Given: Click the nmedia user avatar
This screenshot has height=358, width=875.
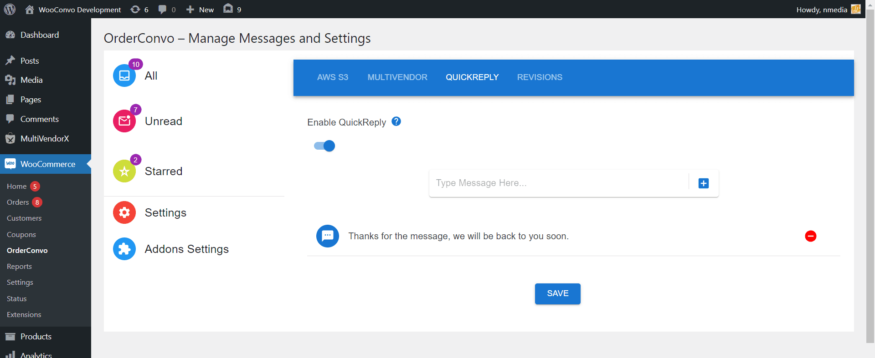Looking at the screenshot, I should point(855,9).
